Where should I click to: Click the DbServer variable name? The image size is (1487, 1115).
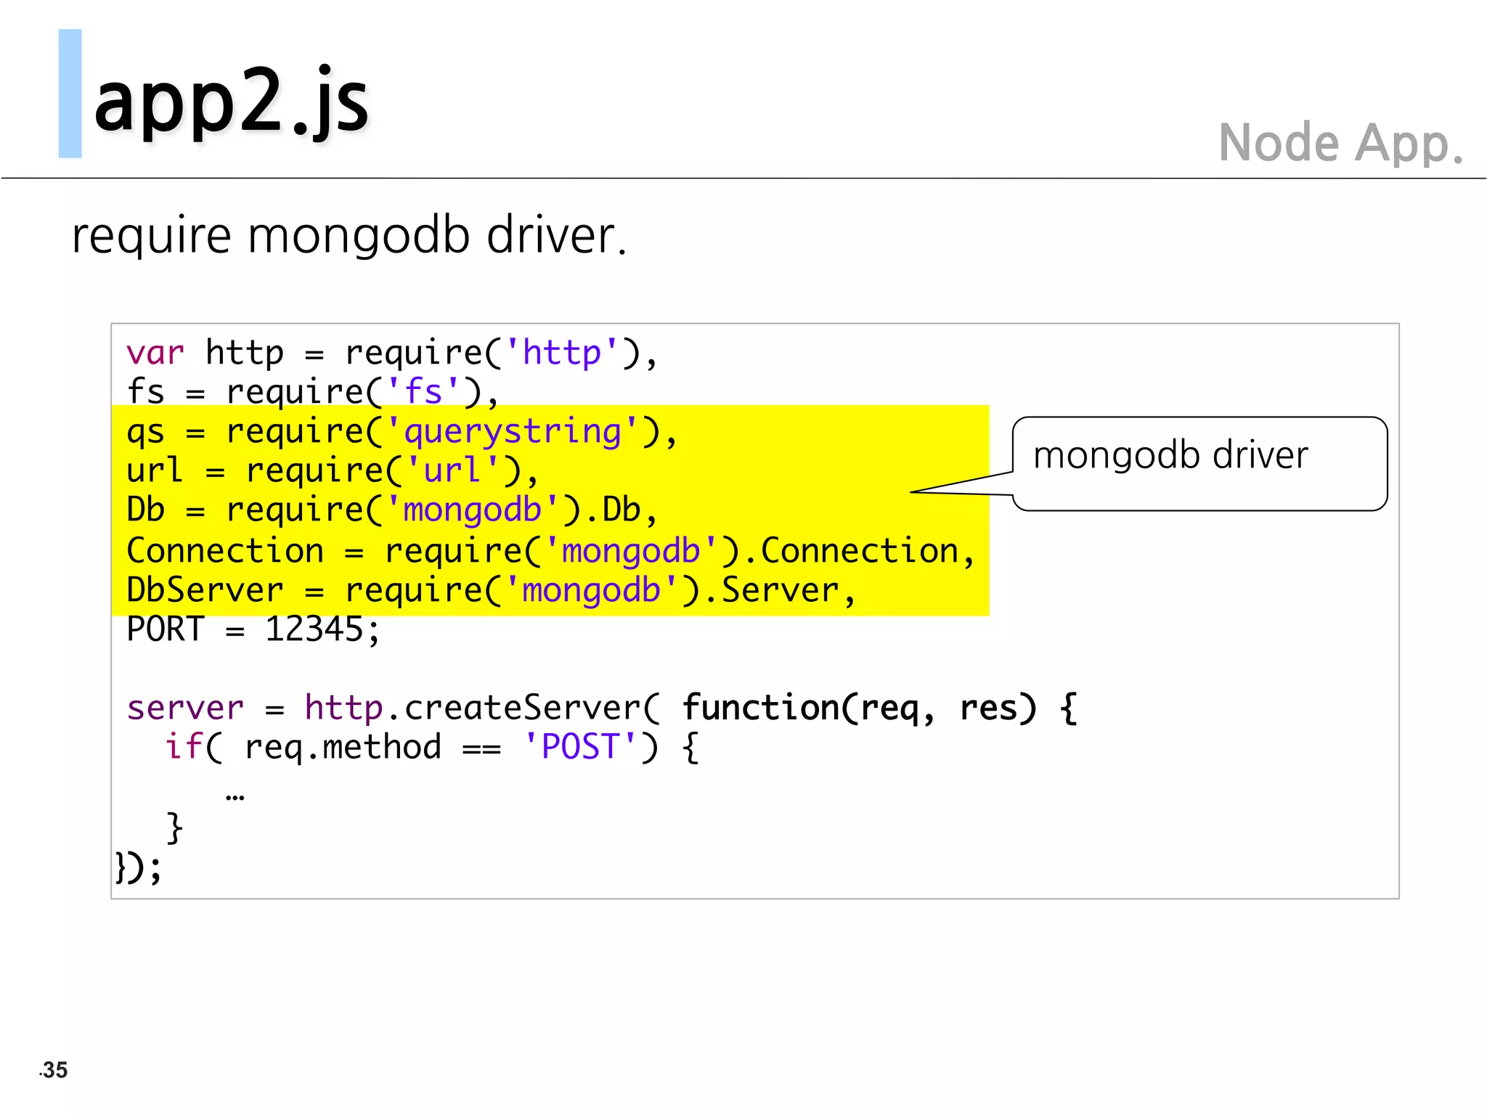204,590
